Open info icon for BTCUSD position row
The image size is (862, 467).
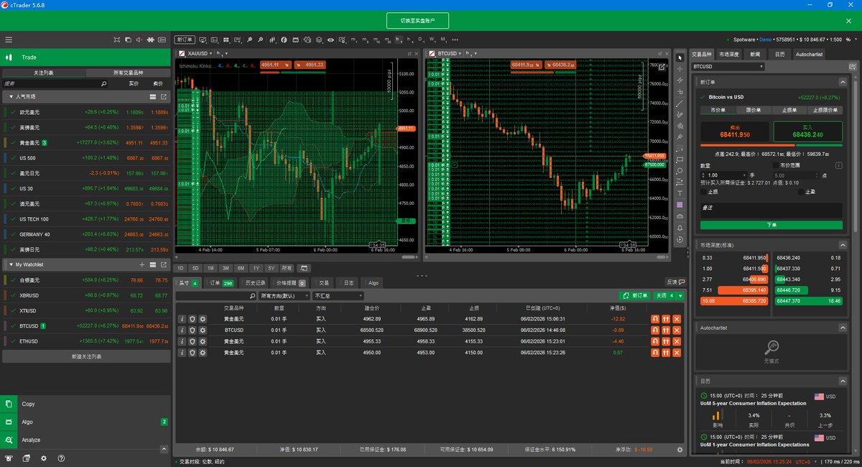tap(182, 330)
